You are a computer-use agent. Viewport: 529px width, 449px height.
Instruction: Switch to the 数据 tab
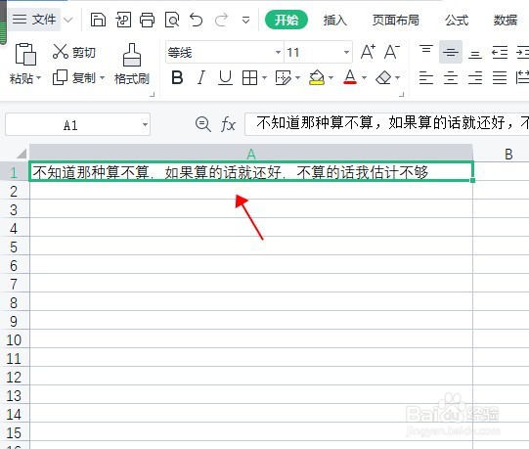[506, 21]
